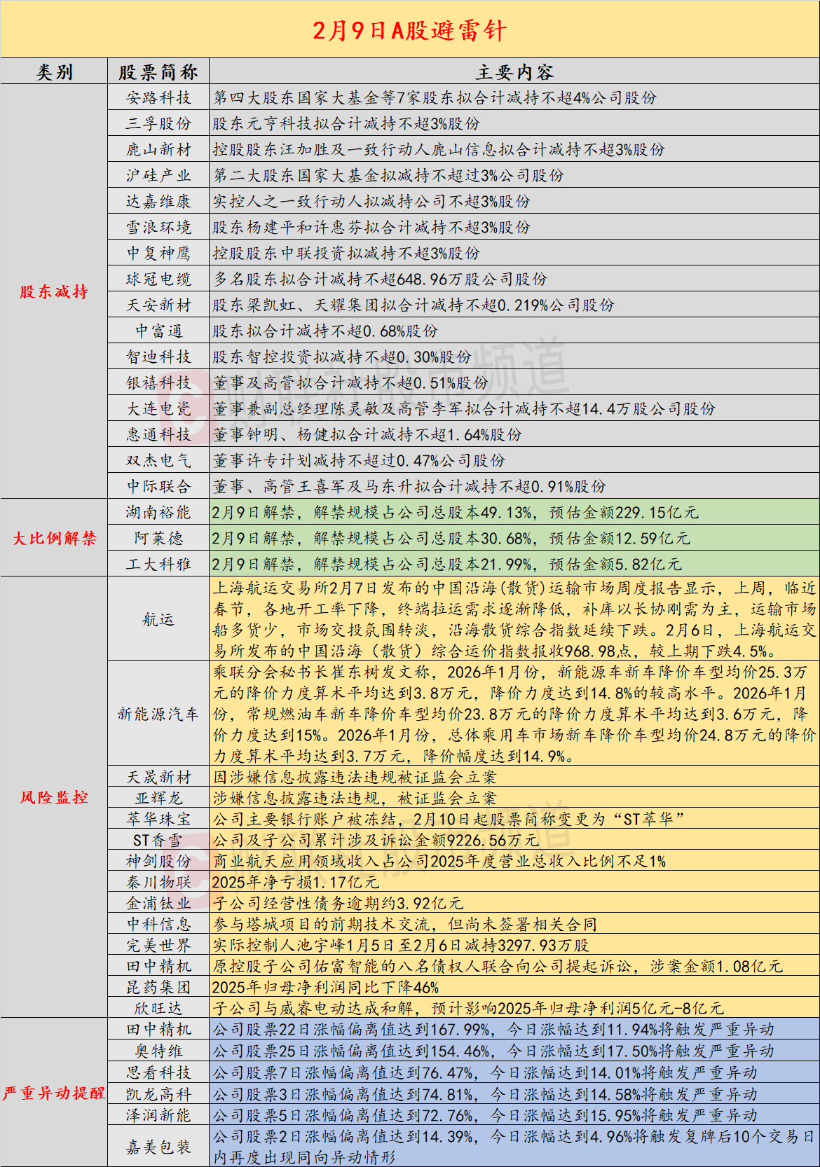Click the title '2月9日A股避雷针'
This screenshot has height=1167, width=820.
pyautogui.click(x=409, y=30)
